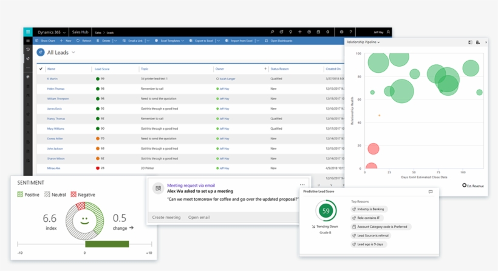Click the Account Category code is Preferred chip

click(x=380, y=227)
